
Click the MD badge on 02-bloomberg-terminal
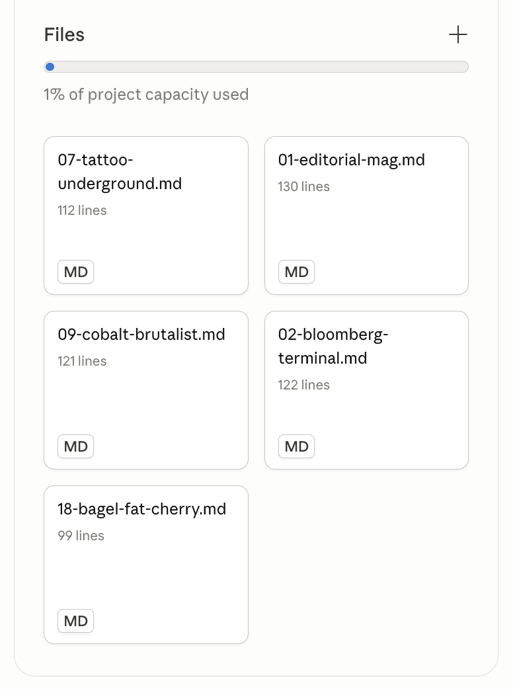click(x=296, y=446)
